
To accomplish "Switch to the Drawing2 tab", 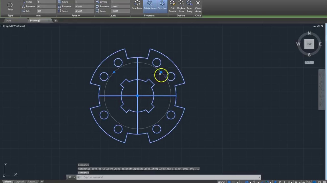I will pyautogui.click(x=35, y=21).
